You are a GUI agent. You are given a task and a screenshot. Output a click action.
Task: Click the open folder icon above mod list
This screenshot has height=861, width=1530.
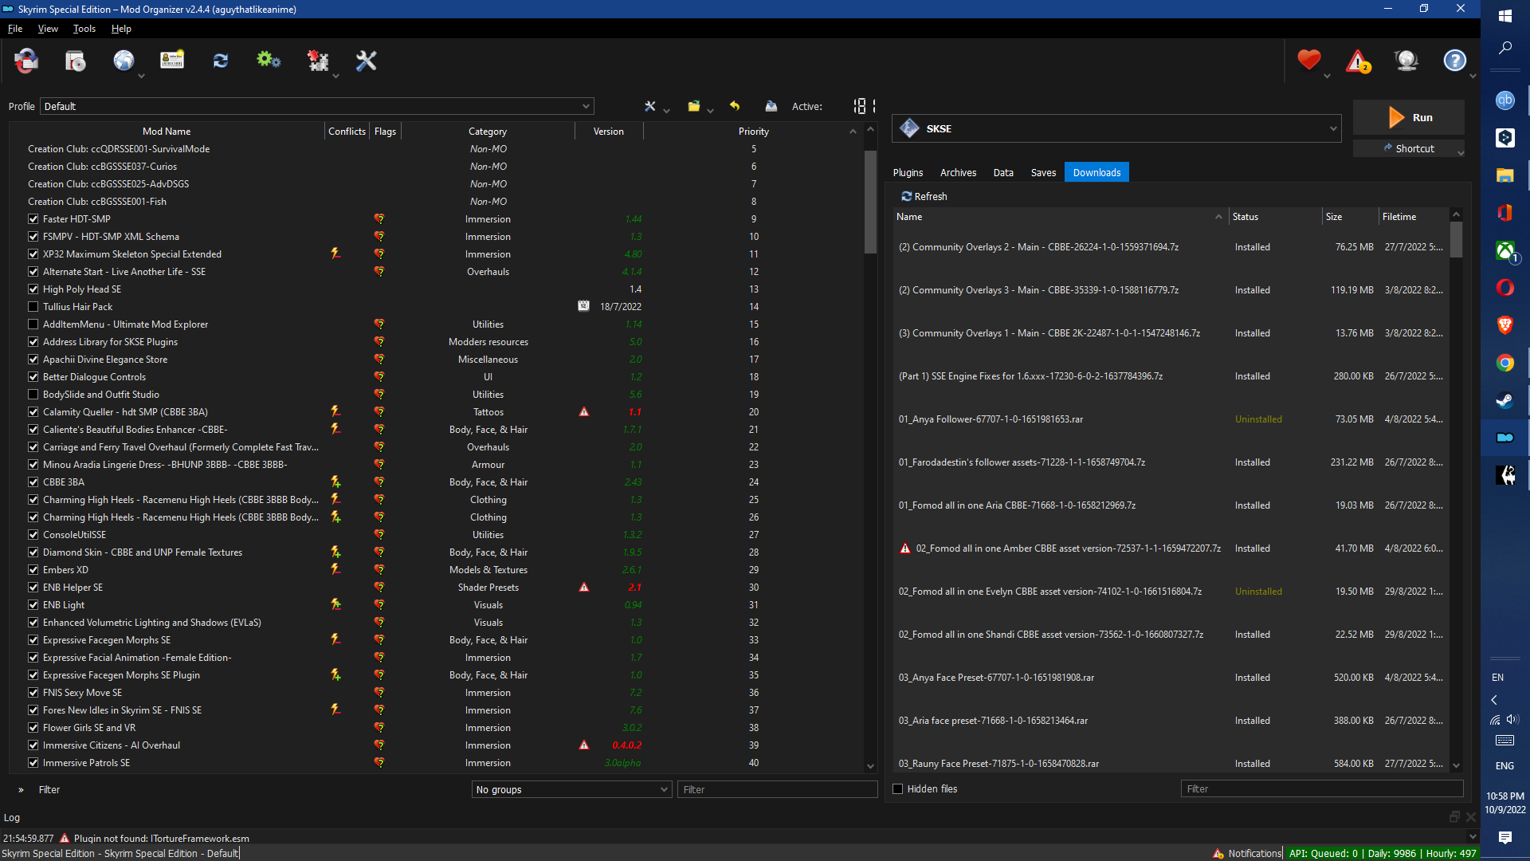tap(694, 106)
